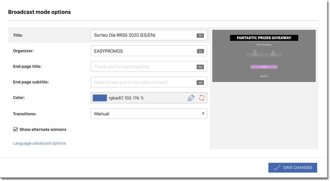This screenshot has width=330, height=181.
Task: Click into the End page title field
Action: pos(149,66)
